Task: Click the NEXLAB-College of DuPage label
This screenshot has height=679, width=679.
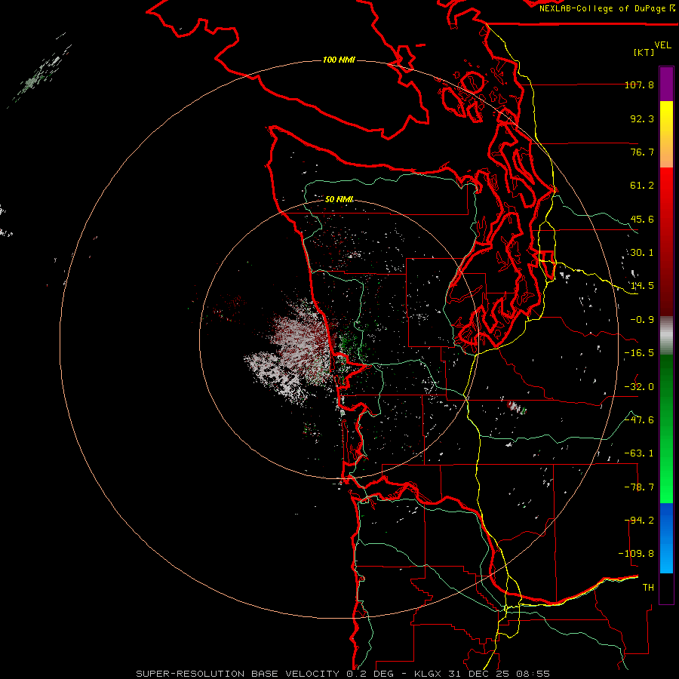Action: coord(607,8)
